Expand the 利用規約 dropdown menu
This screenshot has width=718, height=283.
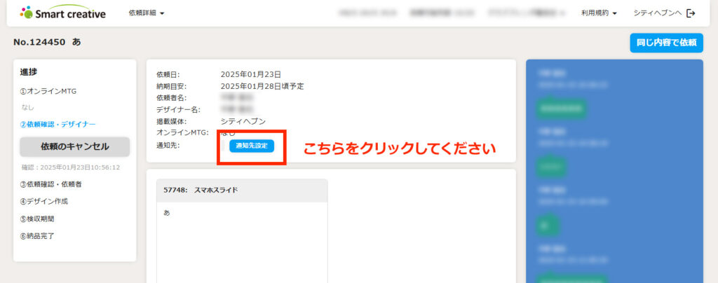tap(599, 13)
